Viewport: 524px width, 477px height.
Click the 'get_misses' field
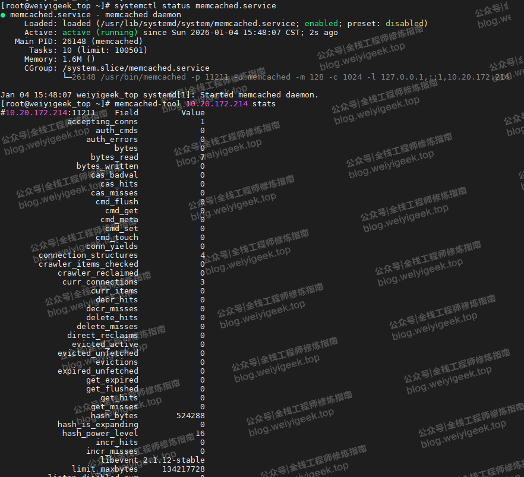(114, 407)
